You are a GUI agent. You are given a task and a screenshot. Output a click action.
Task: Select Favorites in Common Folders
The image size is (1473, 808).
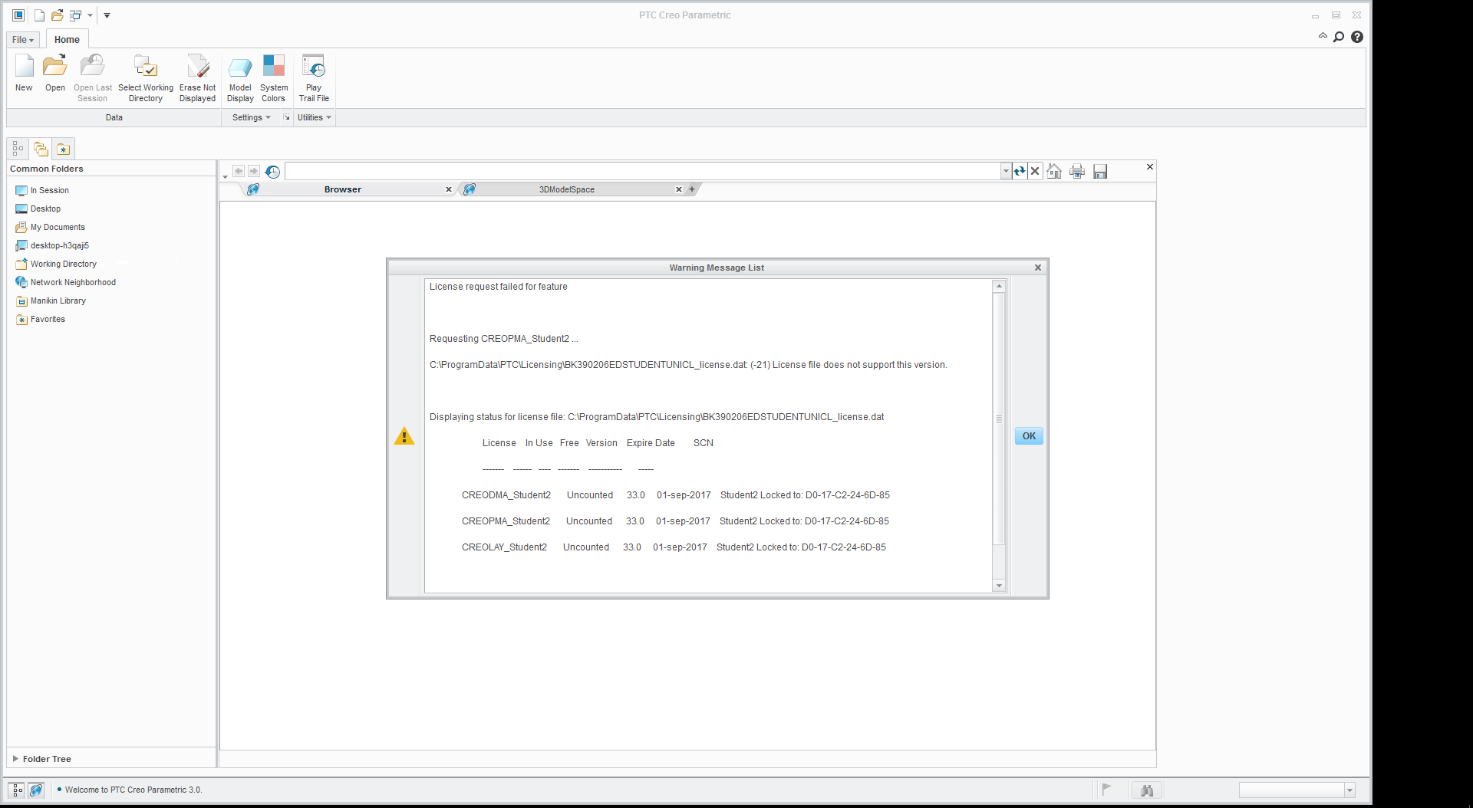[x=48, y=319]
